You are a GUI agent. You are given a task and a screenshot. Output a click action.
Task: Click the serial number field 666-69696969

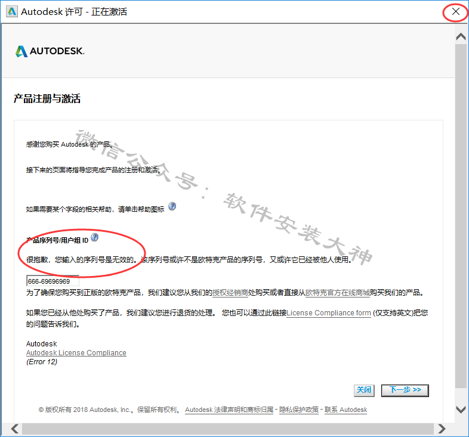pos(53,281)
